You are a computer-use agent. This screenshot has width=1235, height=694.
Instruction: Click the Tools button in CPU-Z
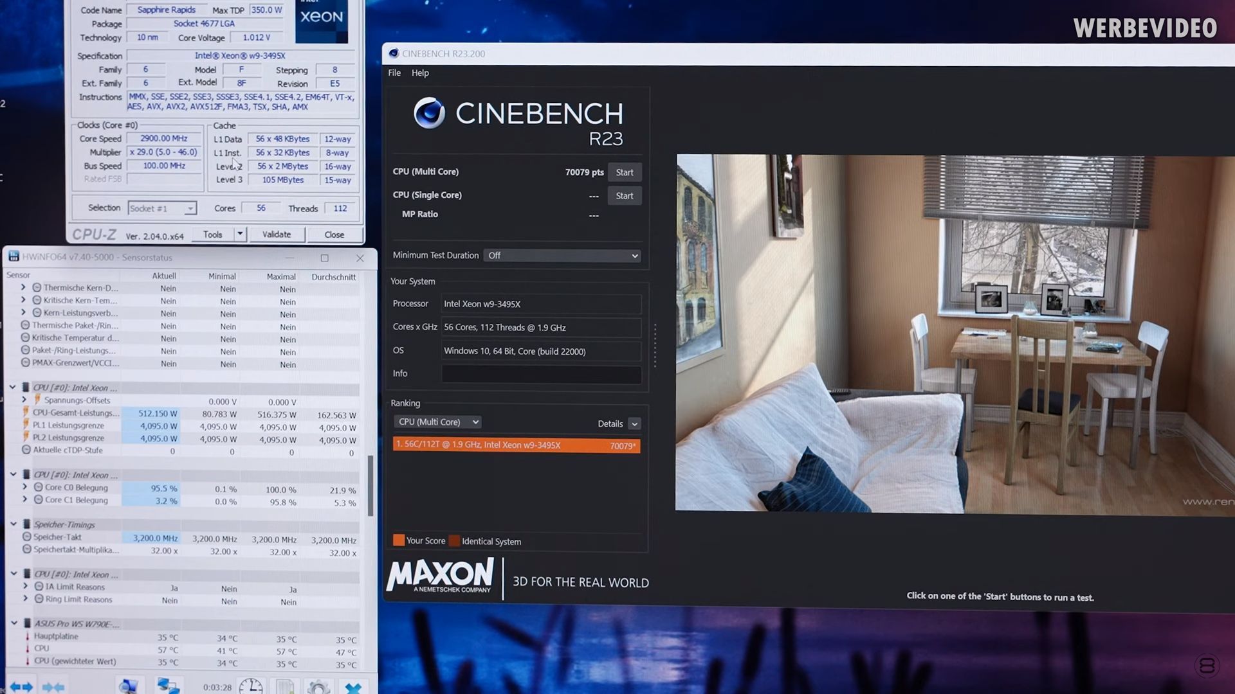[x=213, y=235]
